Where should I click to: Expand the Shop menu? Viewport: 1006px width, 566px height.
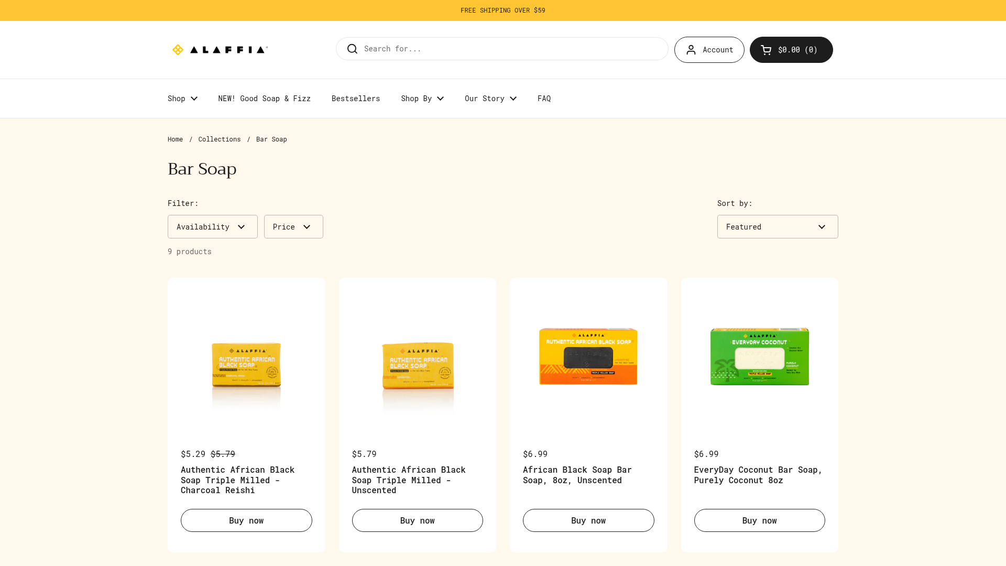click(x=182, y=99)
